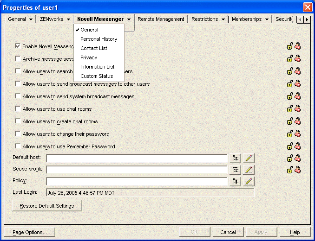315x241 pixels.
Task: Click lock icon for use chat rooms row
Action: click(x=290, y=109)
